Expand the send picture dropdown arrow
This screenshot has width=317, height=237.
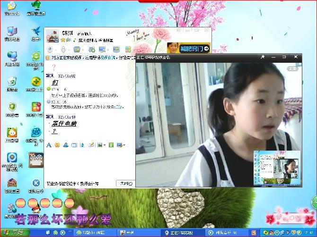pos(104,145)
